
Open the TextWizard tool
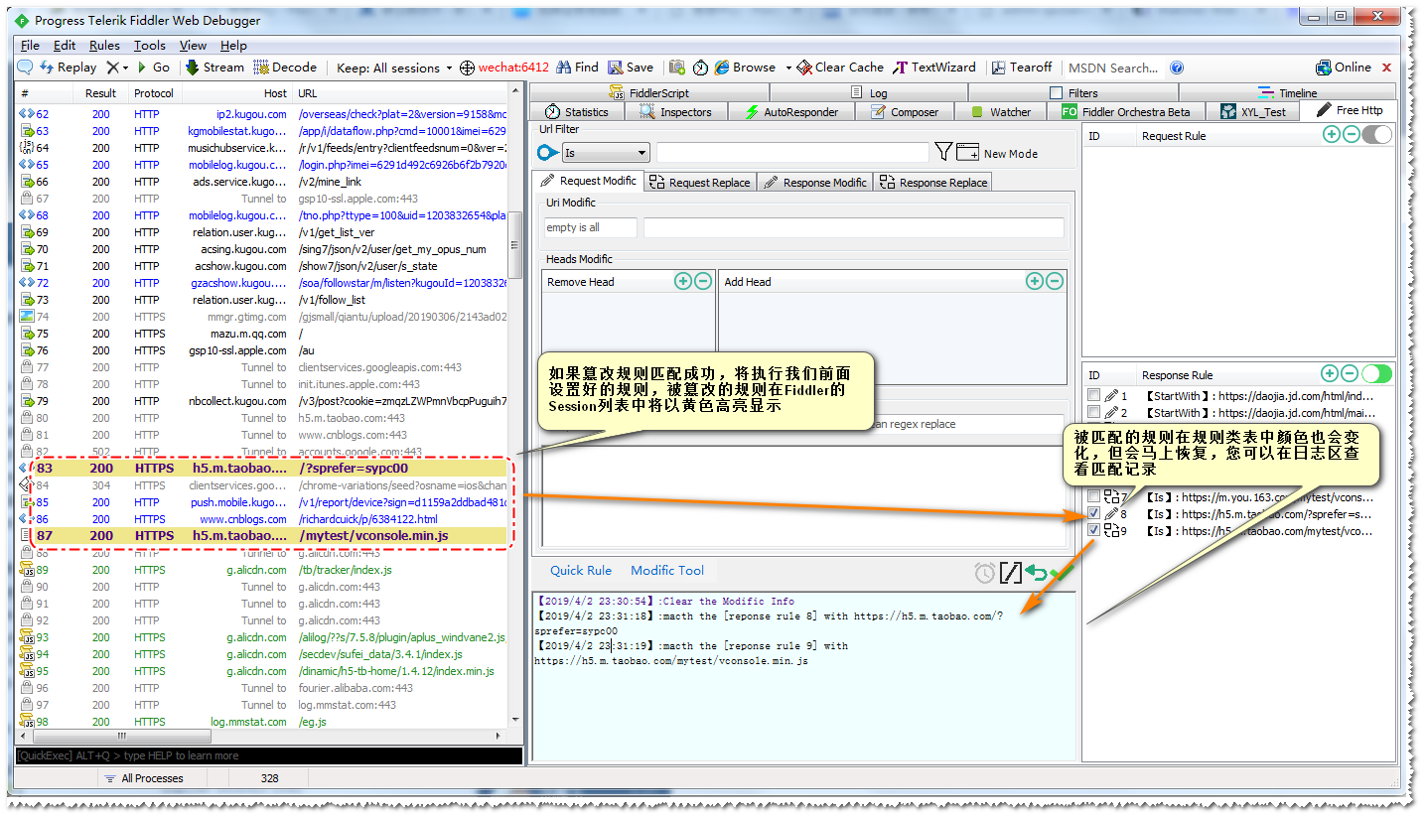934,68
